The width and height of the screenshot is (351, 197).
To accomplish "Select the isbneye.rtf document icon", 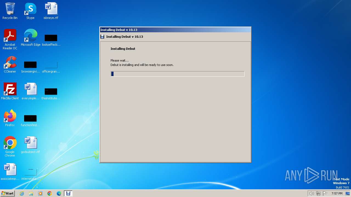I will (51, 11).
